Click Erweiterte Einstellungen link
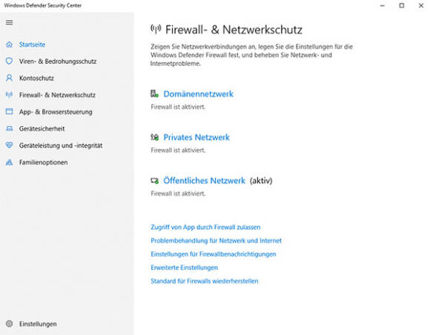Image resolution: width=430 pixels, height=335 pixels. coord(185,268)
